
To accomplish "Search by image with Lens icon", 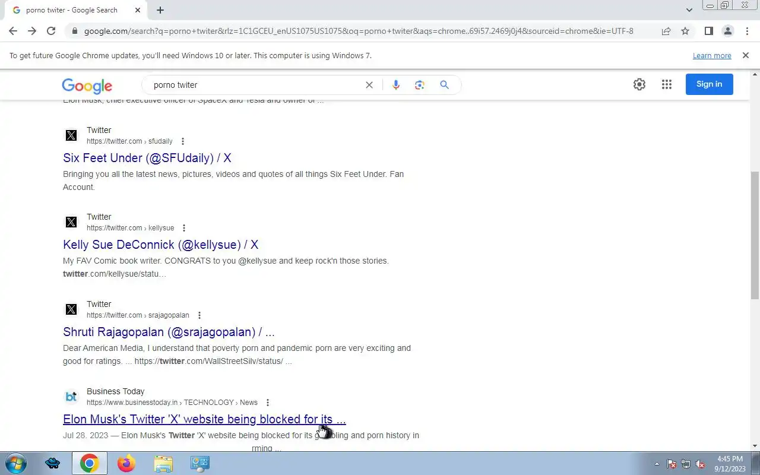I will click(420, 85).
